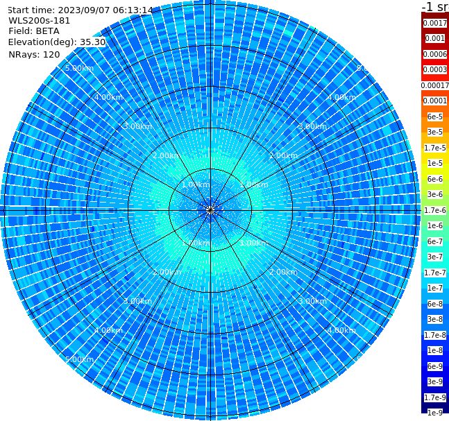The height and width of the screenshot is (421, 449).
Task: Select the 3e-9 colorbar label
Action: click(x=435, y=381)
